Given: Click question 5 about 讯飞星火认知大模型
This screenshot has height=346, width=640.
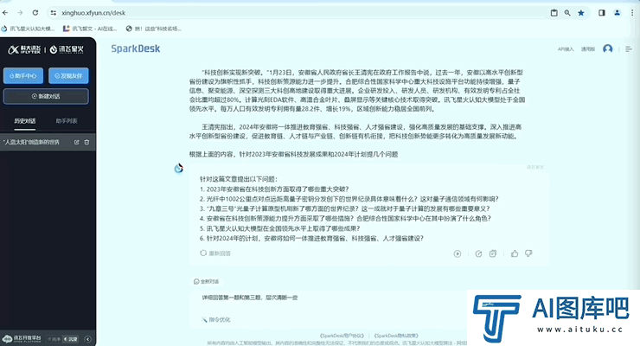Looking at the screenshot, I should 280,228.
